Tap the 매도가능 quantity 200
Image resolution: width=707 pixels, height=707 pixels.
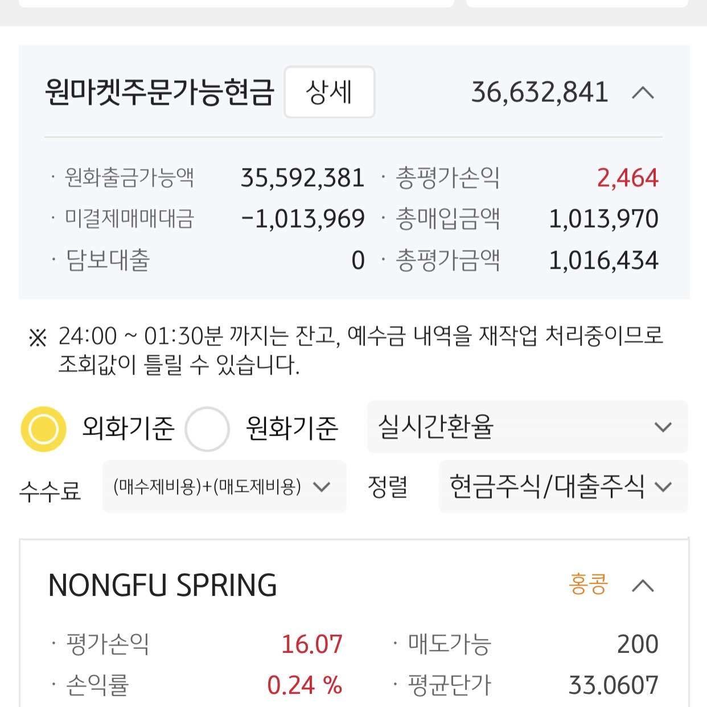638,644
